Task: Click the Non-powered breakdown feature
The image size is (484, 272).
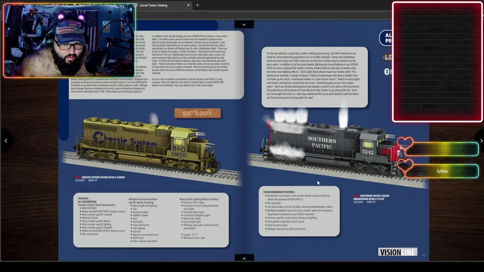Action: [x=274, y=203]
